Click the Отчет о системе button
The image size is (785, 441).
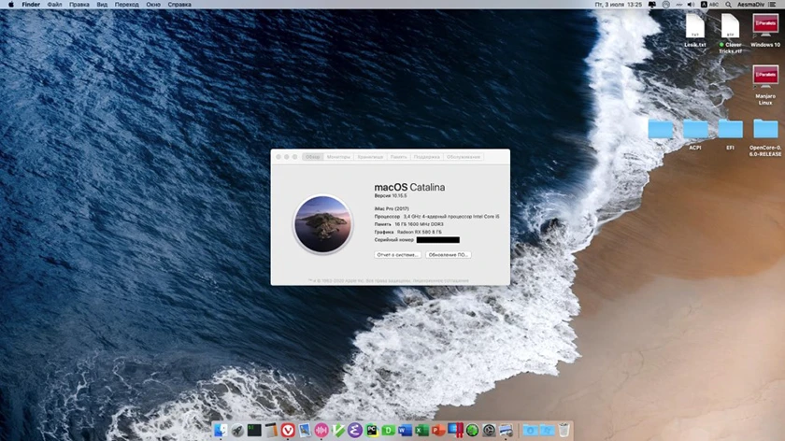click(397, 255)
